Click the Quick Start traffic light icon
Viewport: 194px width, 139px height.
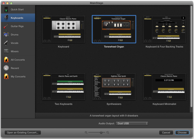pyautogui.click(x=6, y=9)
